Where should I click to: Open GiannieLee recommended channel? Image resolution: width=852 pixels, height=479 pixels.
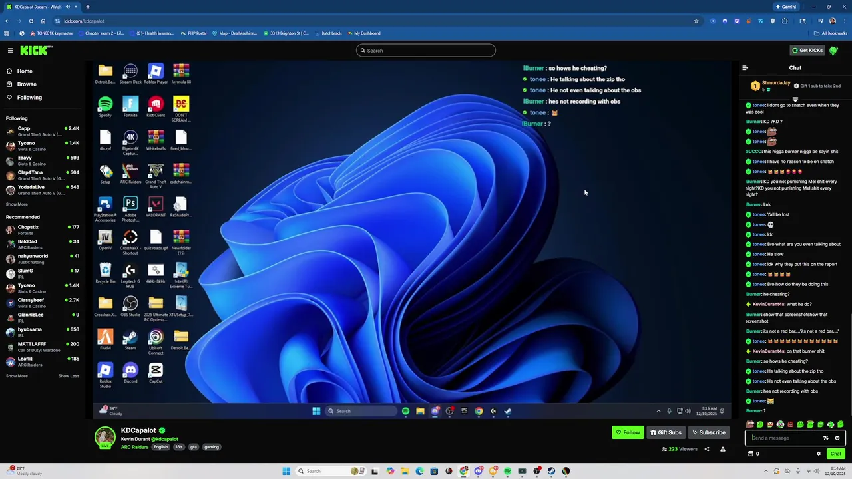(x=43, y=317)
